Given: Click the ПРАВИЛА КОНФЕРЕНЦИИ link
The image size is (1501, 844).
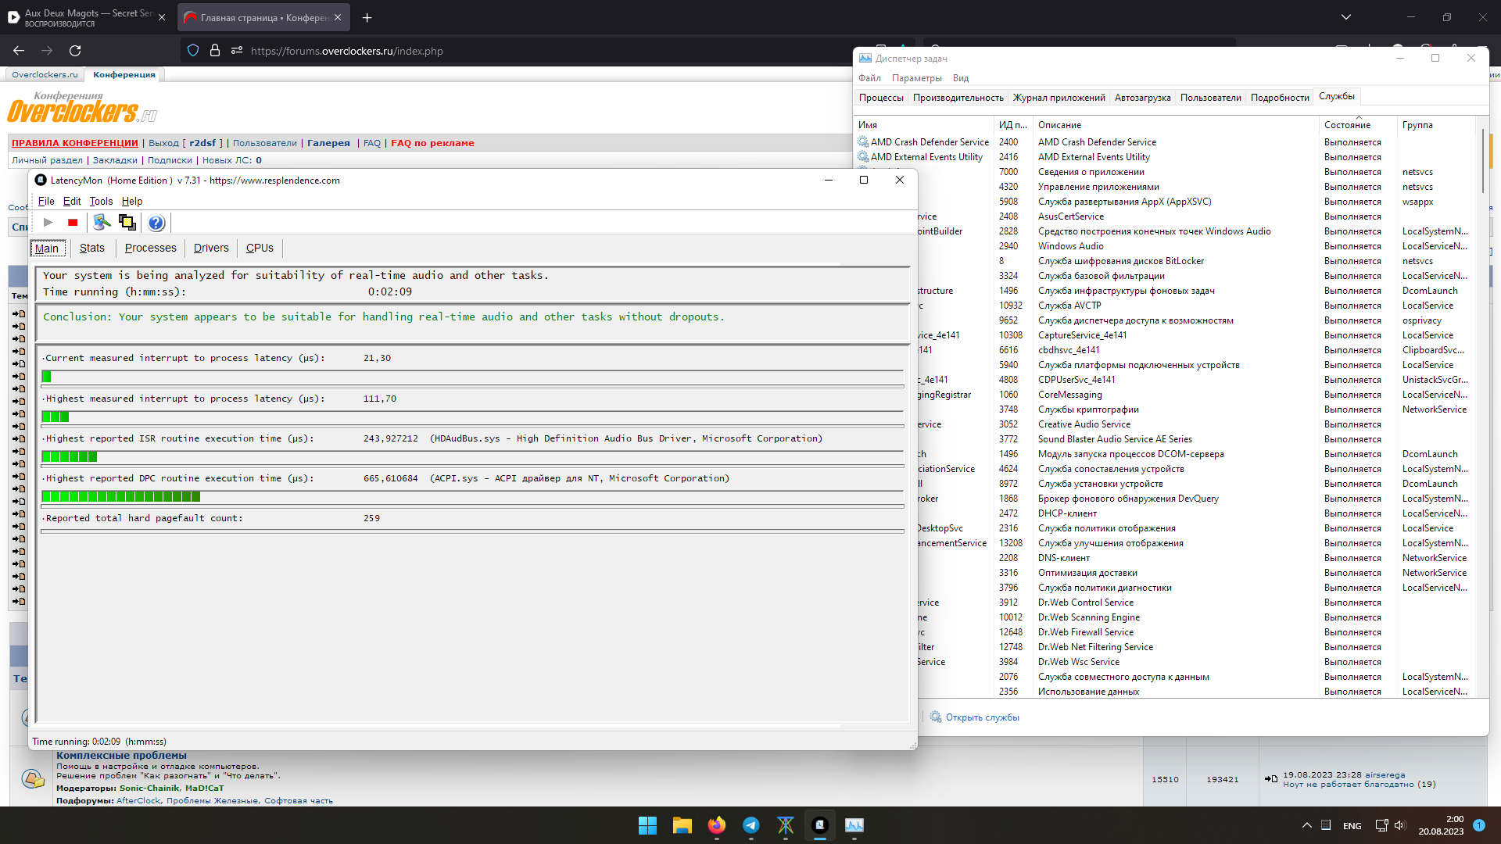Looking at the screenshot, I should (75, 143).
